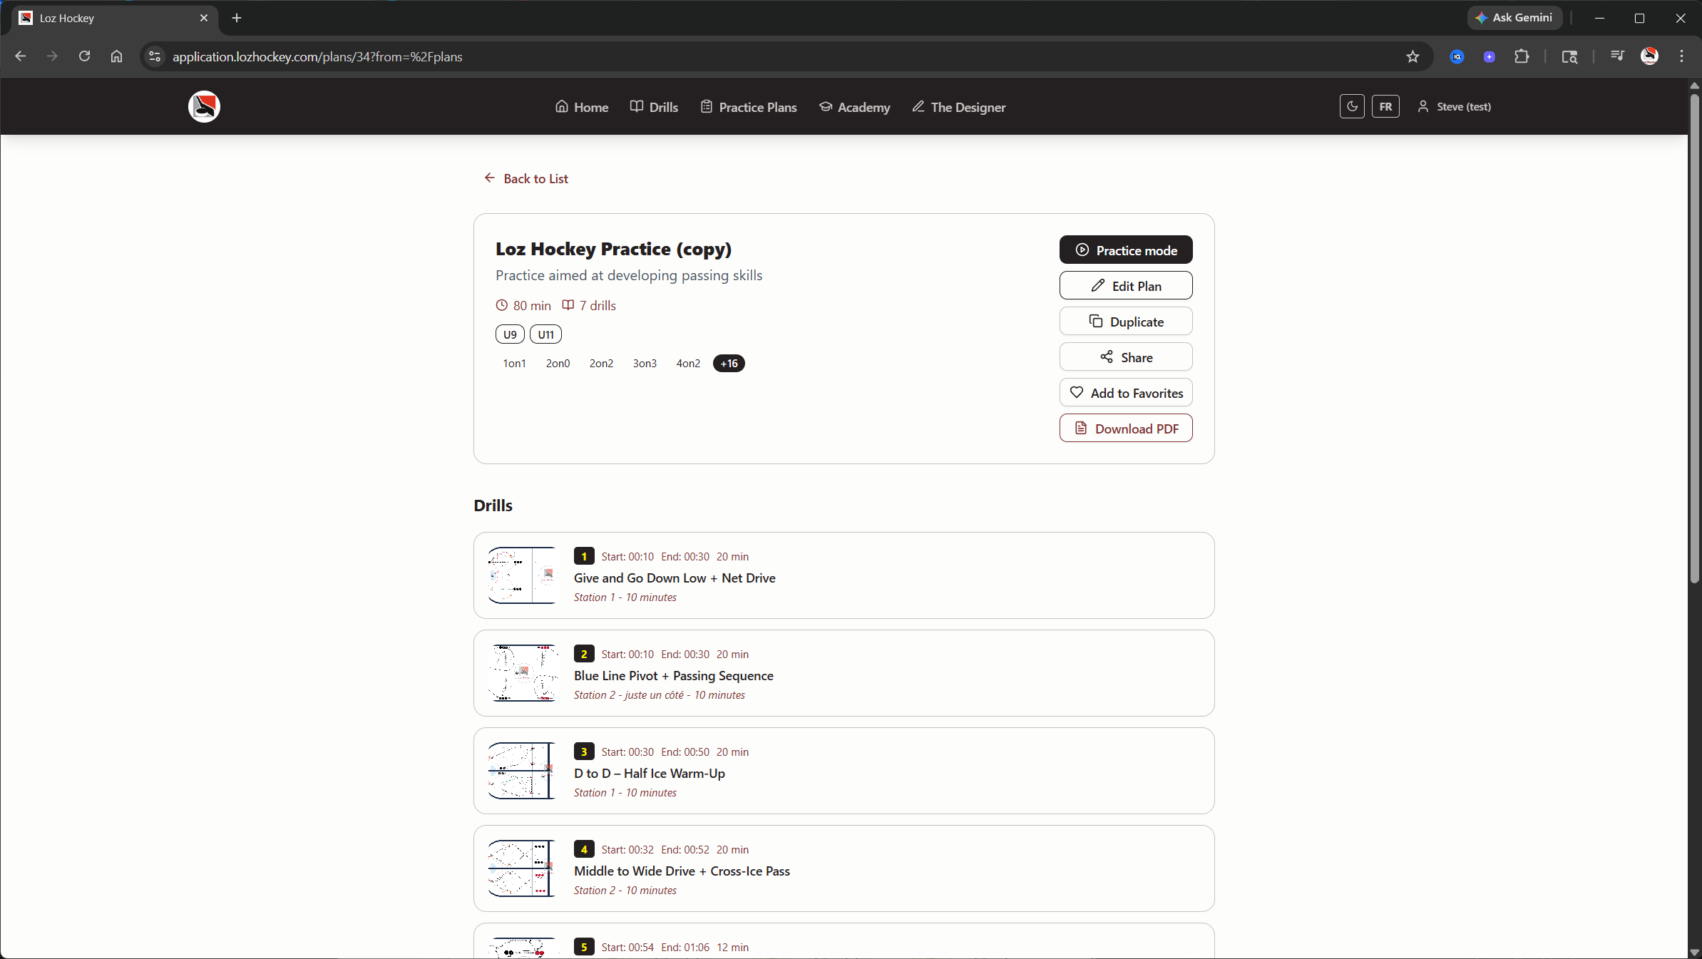Switch language with the FR button
1702x959 pixels.
tap(1385, 106)
